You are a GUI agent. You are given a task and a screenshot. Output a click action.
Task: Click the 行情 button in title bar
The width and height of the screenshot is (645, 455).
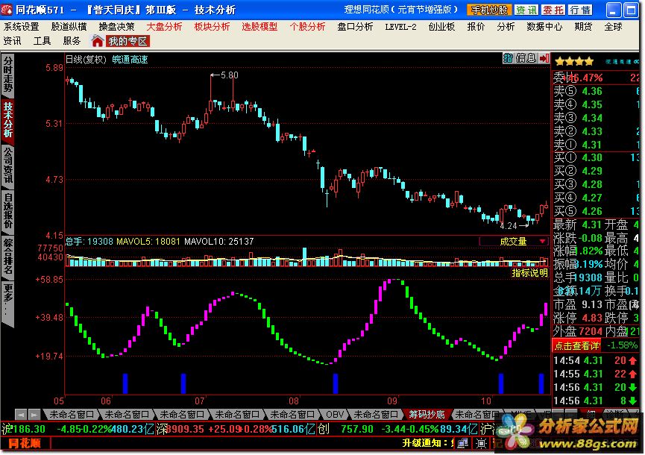pyautogui.click(x=580, y=10)
